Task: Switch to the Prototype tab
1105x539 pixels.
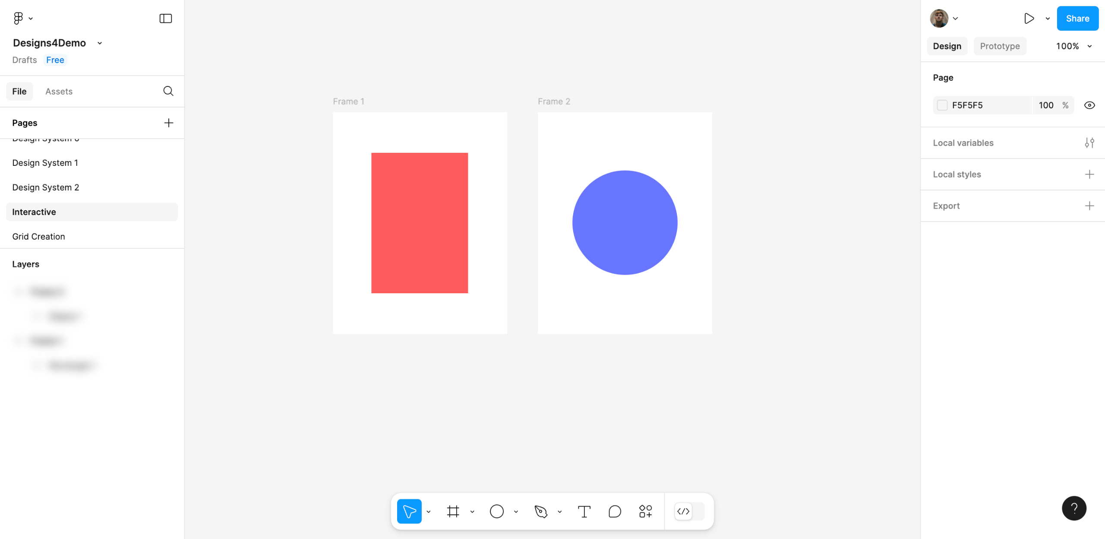Action: tap(999, 46)
